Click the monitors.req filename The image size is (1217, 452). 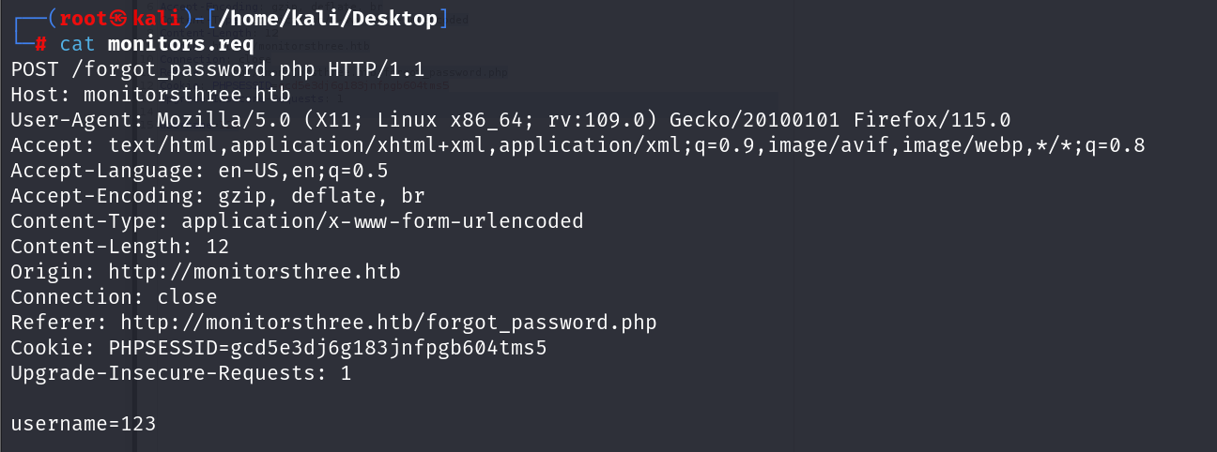click(x=181, y=44)
